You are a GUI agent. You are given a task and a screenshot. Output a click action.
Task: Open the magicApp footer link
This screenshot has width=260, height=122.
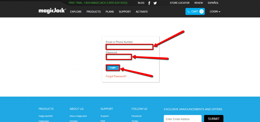pos(44,121)
